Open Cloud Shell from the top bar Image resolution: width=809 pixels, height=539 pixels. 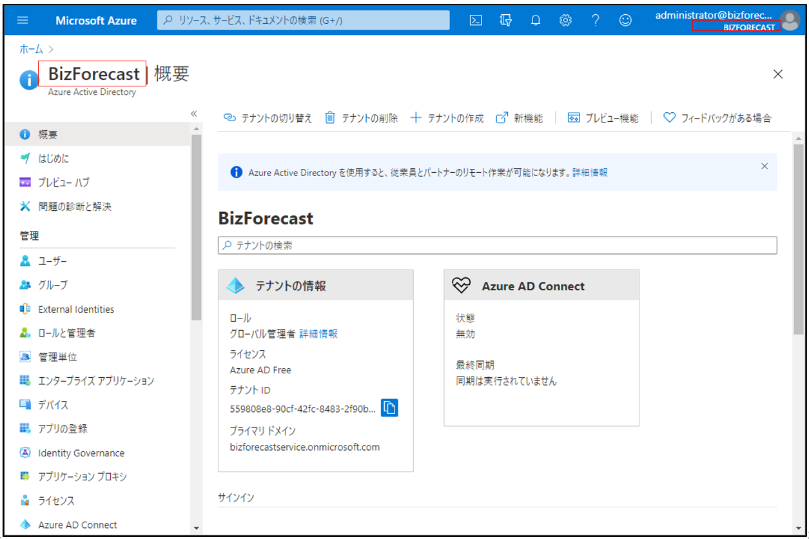[476, 20]
